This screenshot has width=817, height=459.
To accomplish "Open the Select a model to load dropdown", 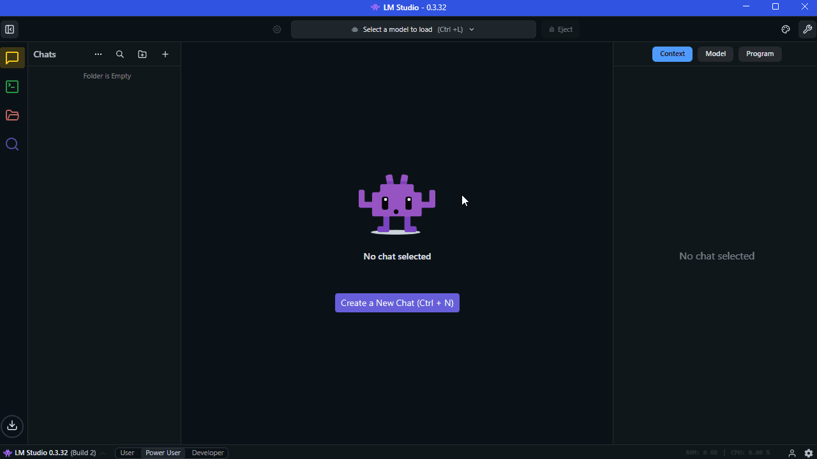I will (413, 29).
